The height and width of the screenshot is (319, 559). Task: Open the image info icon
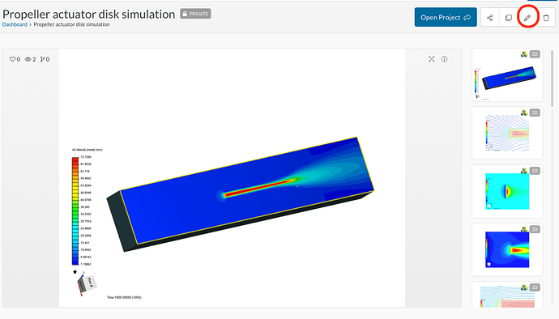444,59
